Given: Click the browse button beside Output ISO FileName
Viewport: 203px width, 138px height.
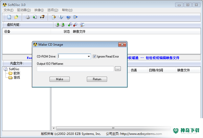Looking at the screenshot, I should point(118,69).
